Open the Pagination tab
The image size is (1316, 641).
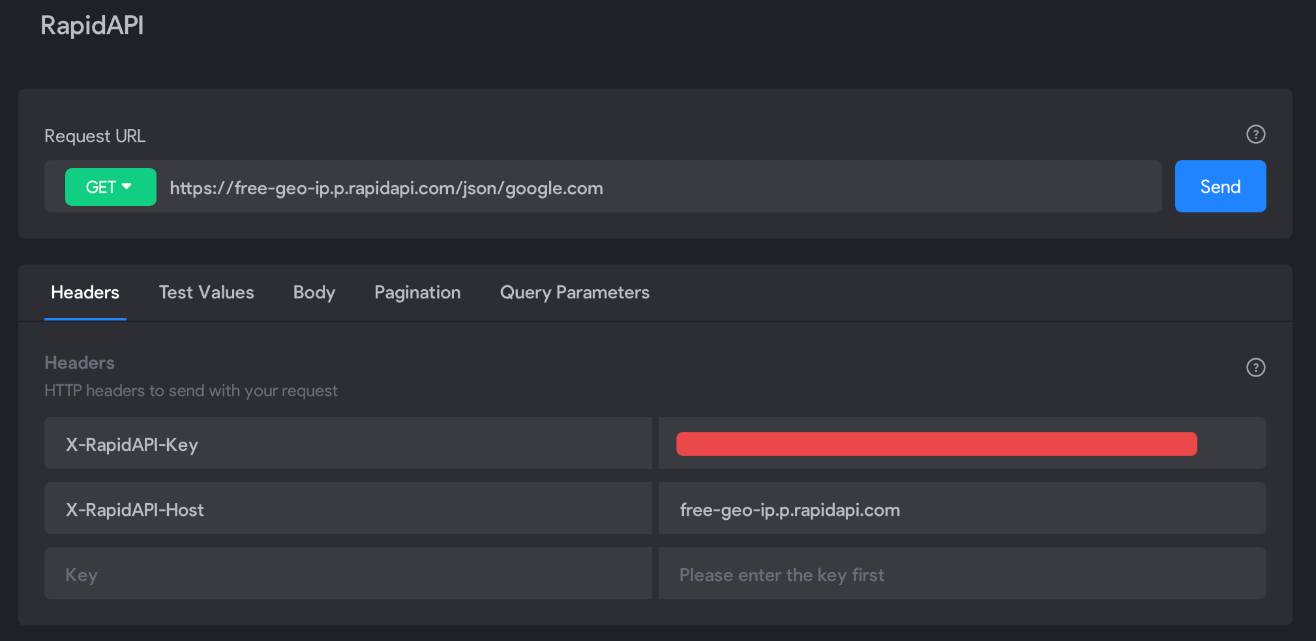pyautogui.click(x=417, y=292)
